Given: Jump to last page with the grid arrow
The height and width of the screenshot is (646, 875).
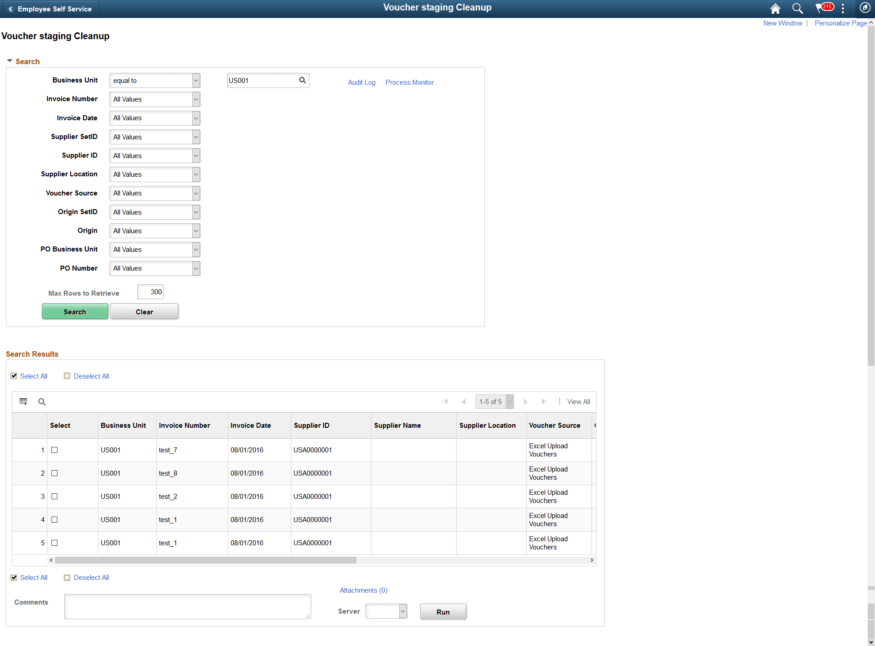Looking at the screenshot, I should pyautogui.click(x=544, y=401).
